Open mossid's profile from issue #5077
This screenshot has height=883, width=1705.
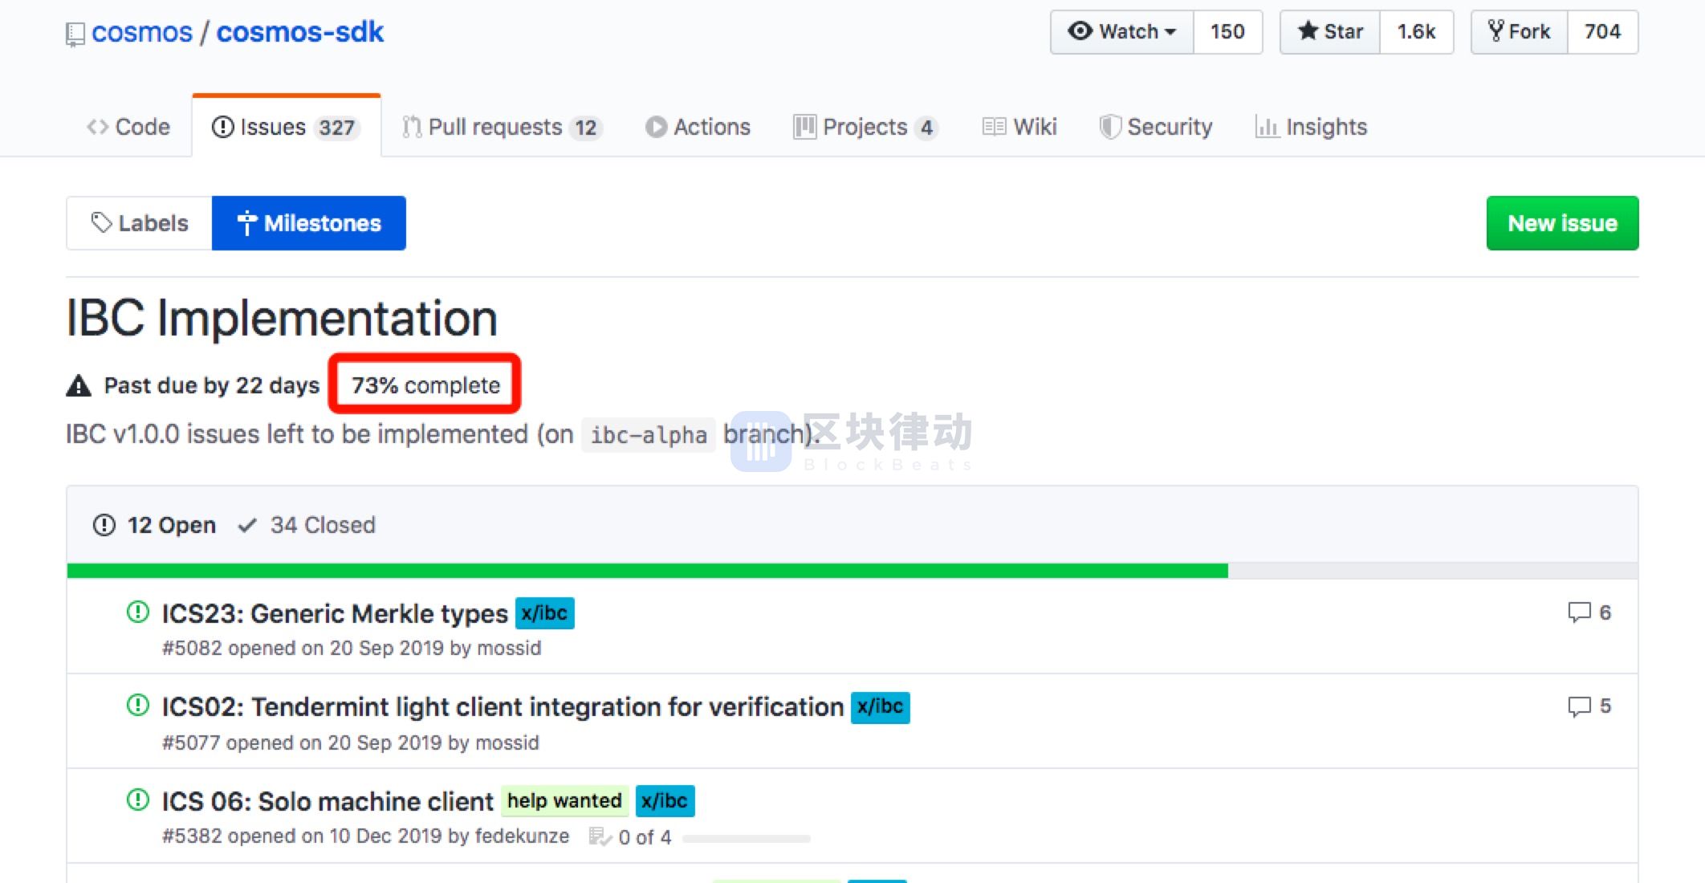(x=507, y=743)
